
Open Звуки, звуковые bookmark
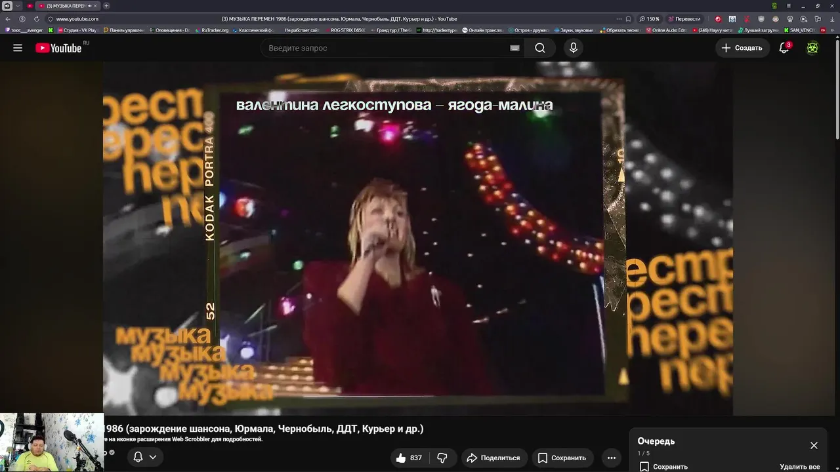coord(574,30)
